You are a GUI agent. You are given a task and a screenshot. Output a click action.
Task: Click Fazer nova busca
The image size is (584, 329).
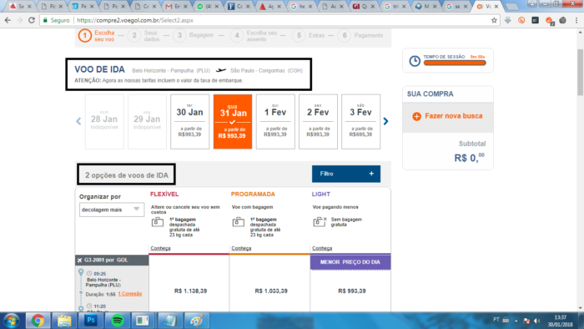click(x=453, y=116)
